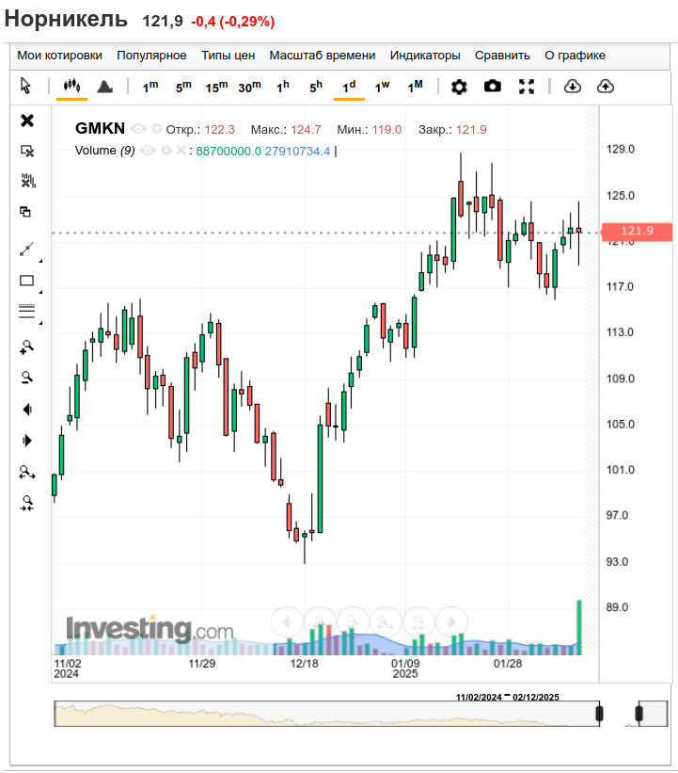Viewport: 678px width, 773px height.
Task: Toggle Volume indicator visibility eye
Action: (x=149, y=150)
